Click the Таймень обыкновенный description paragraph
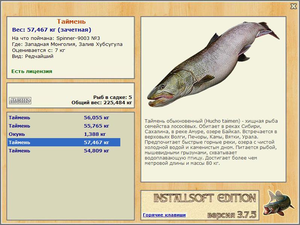This screenshot has width=300, height=225. click(211, 142)
